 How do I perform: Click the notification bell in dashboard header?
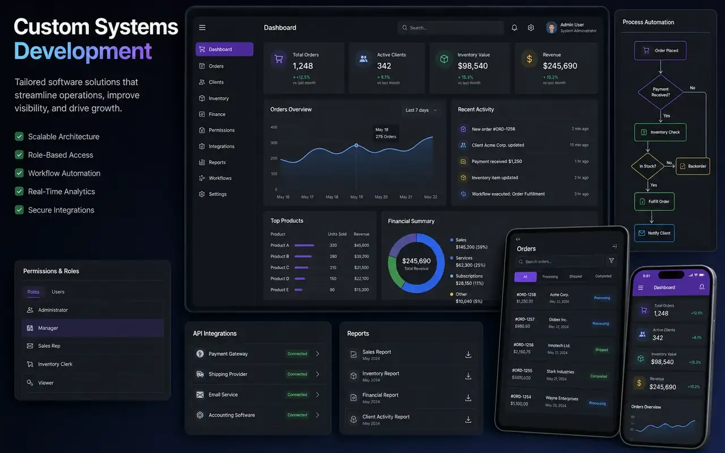click(514, 28)
